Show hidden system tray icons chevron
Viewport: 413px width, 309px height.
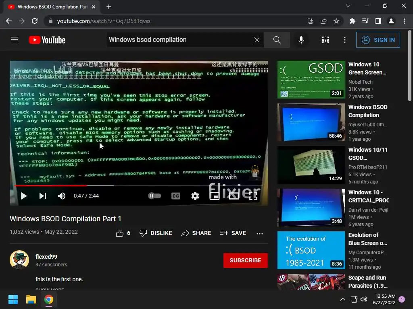click(343, 299)
